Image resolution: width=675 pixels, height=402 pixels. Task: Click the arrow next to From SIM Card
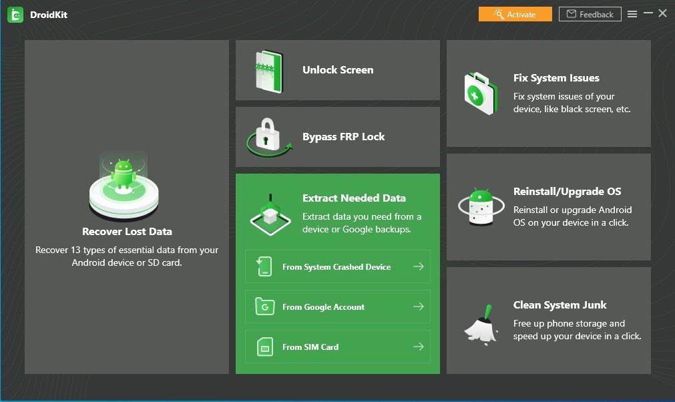click(418, 347)
